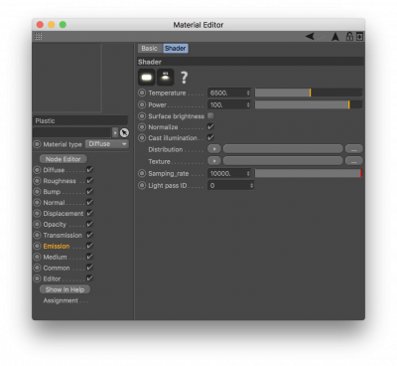The image size is (397, 366).
Task: Click the Temperature value stepper arrows
Action: coord(248,93)
